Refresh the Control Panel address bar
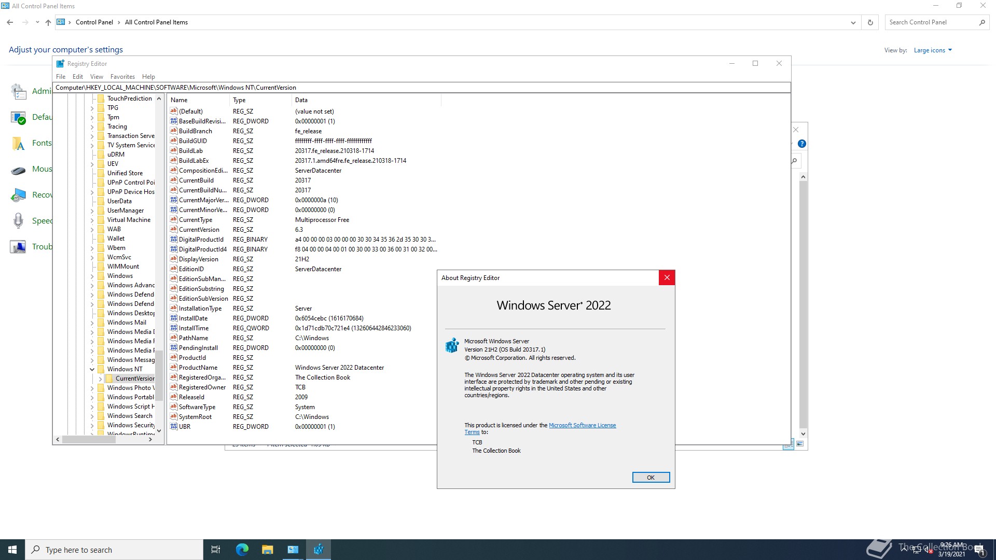The height and width of the screenshot is (560, 996). [870, 22]
